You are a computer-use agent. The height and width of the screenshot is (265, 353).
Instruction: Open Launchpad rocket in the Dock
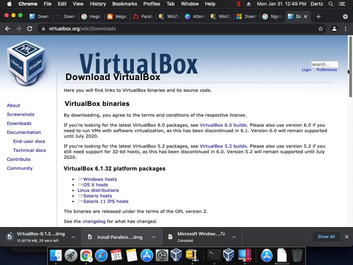point(71,255)
